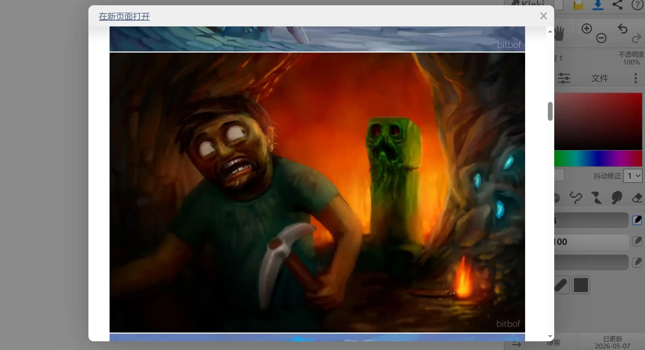
Task: Open the 博客 blog link
Action: click(x=553, y=343)
